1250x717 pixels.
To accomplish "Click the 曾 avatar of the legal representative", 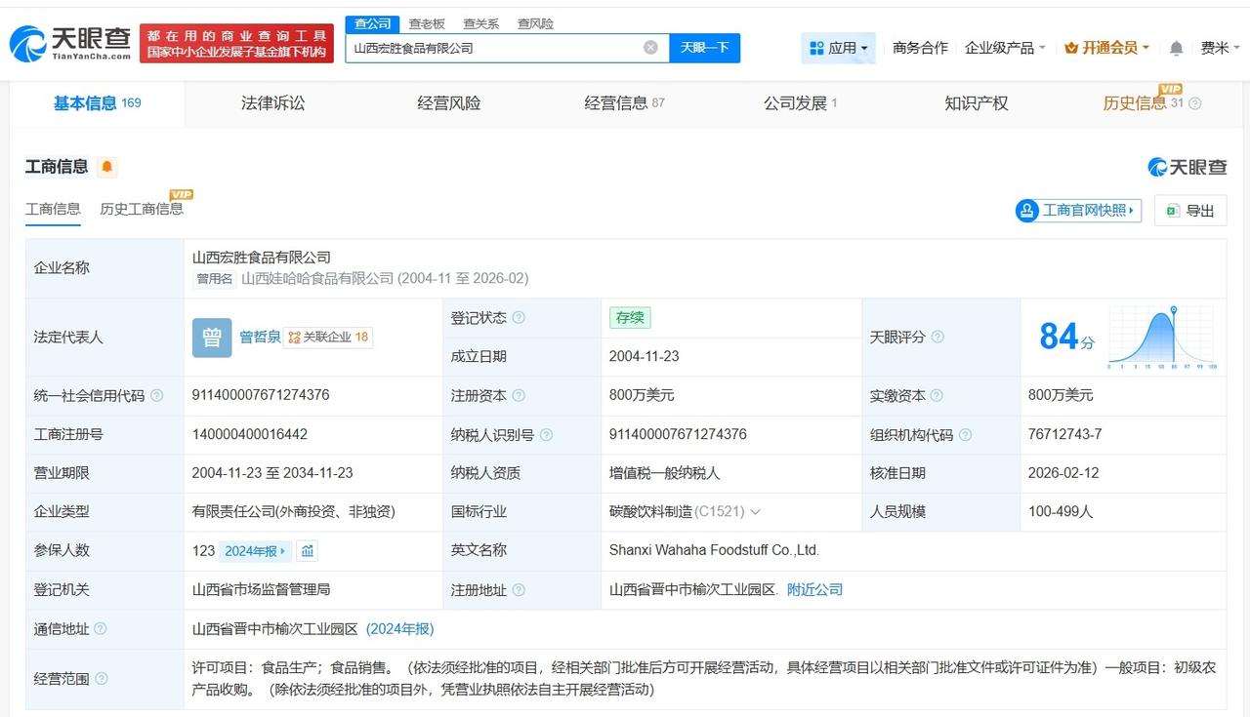I will click(212, 338).
